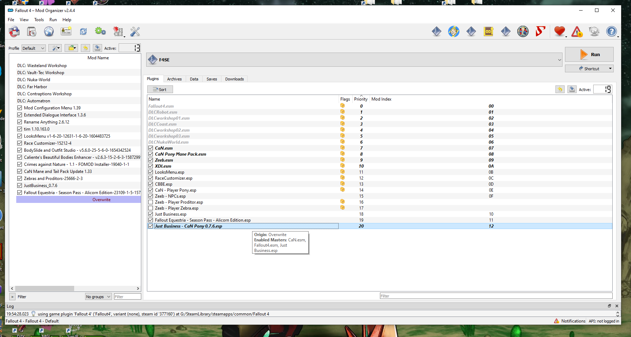
Task: Click the mod list horizontal scrollbar thumb
Action: coord(44,288)
